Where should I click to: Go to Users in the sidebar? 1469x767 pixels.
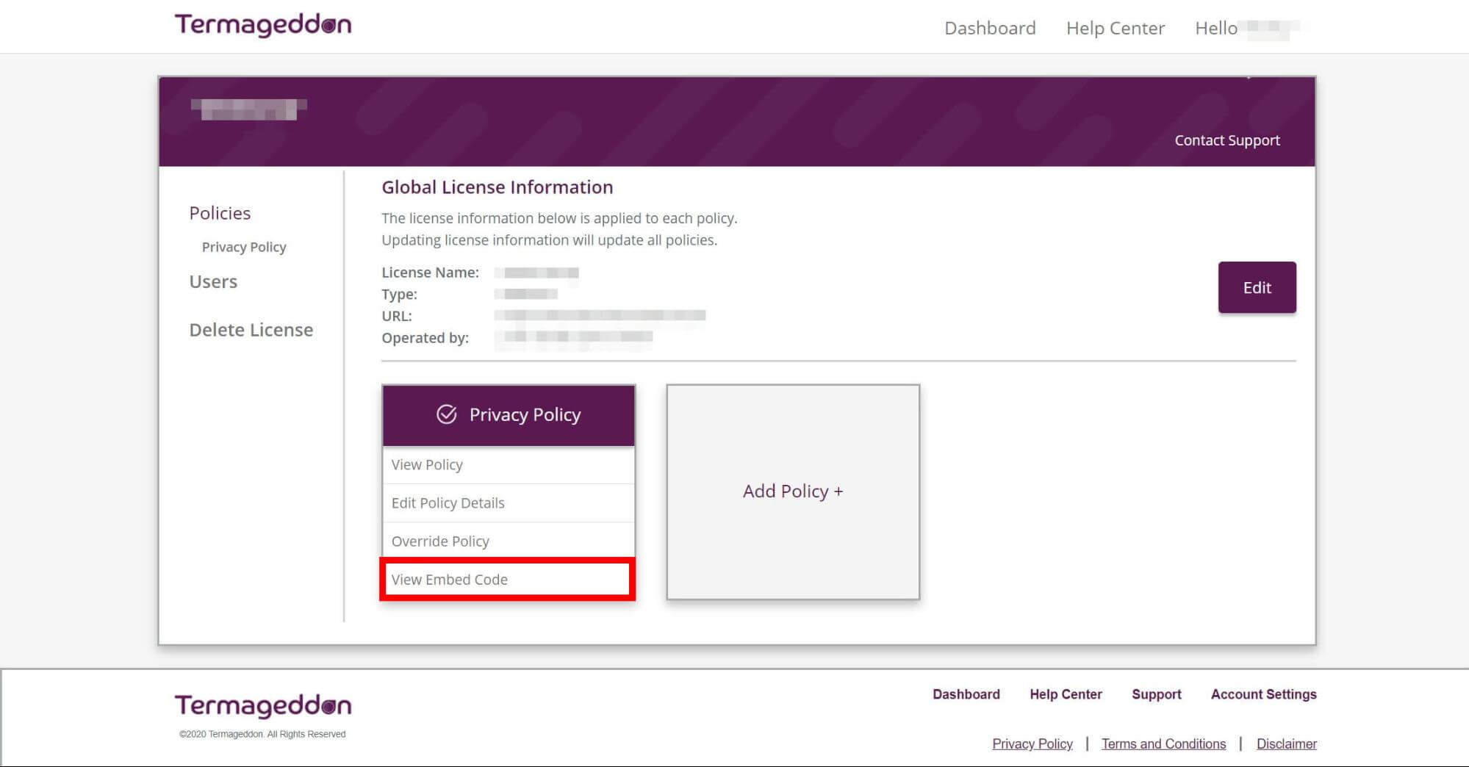(213, 281)
